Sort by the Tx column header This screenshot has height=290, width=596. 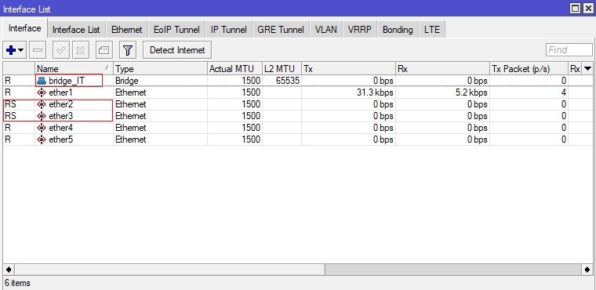coord(348,69)
